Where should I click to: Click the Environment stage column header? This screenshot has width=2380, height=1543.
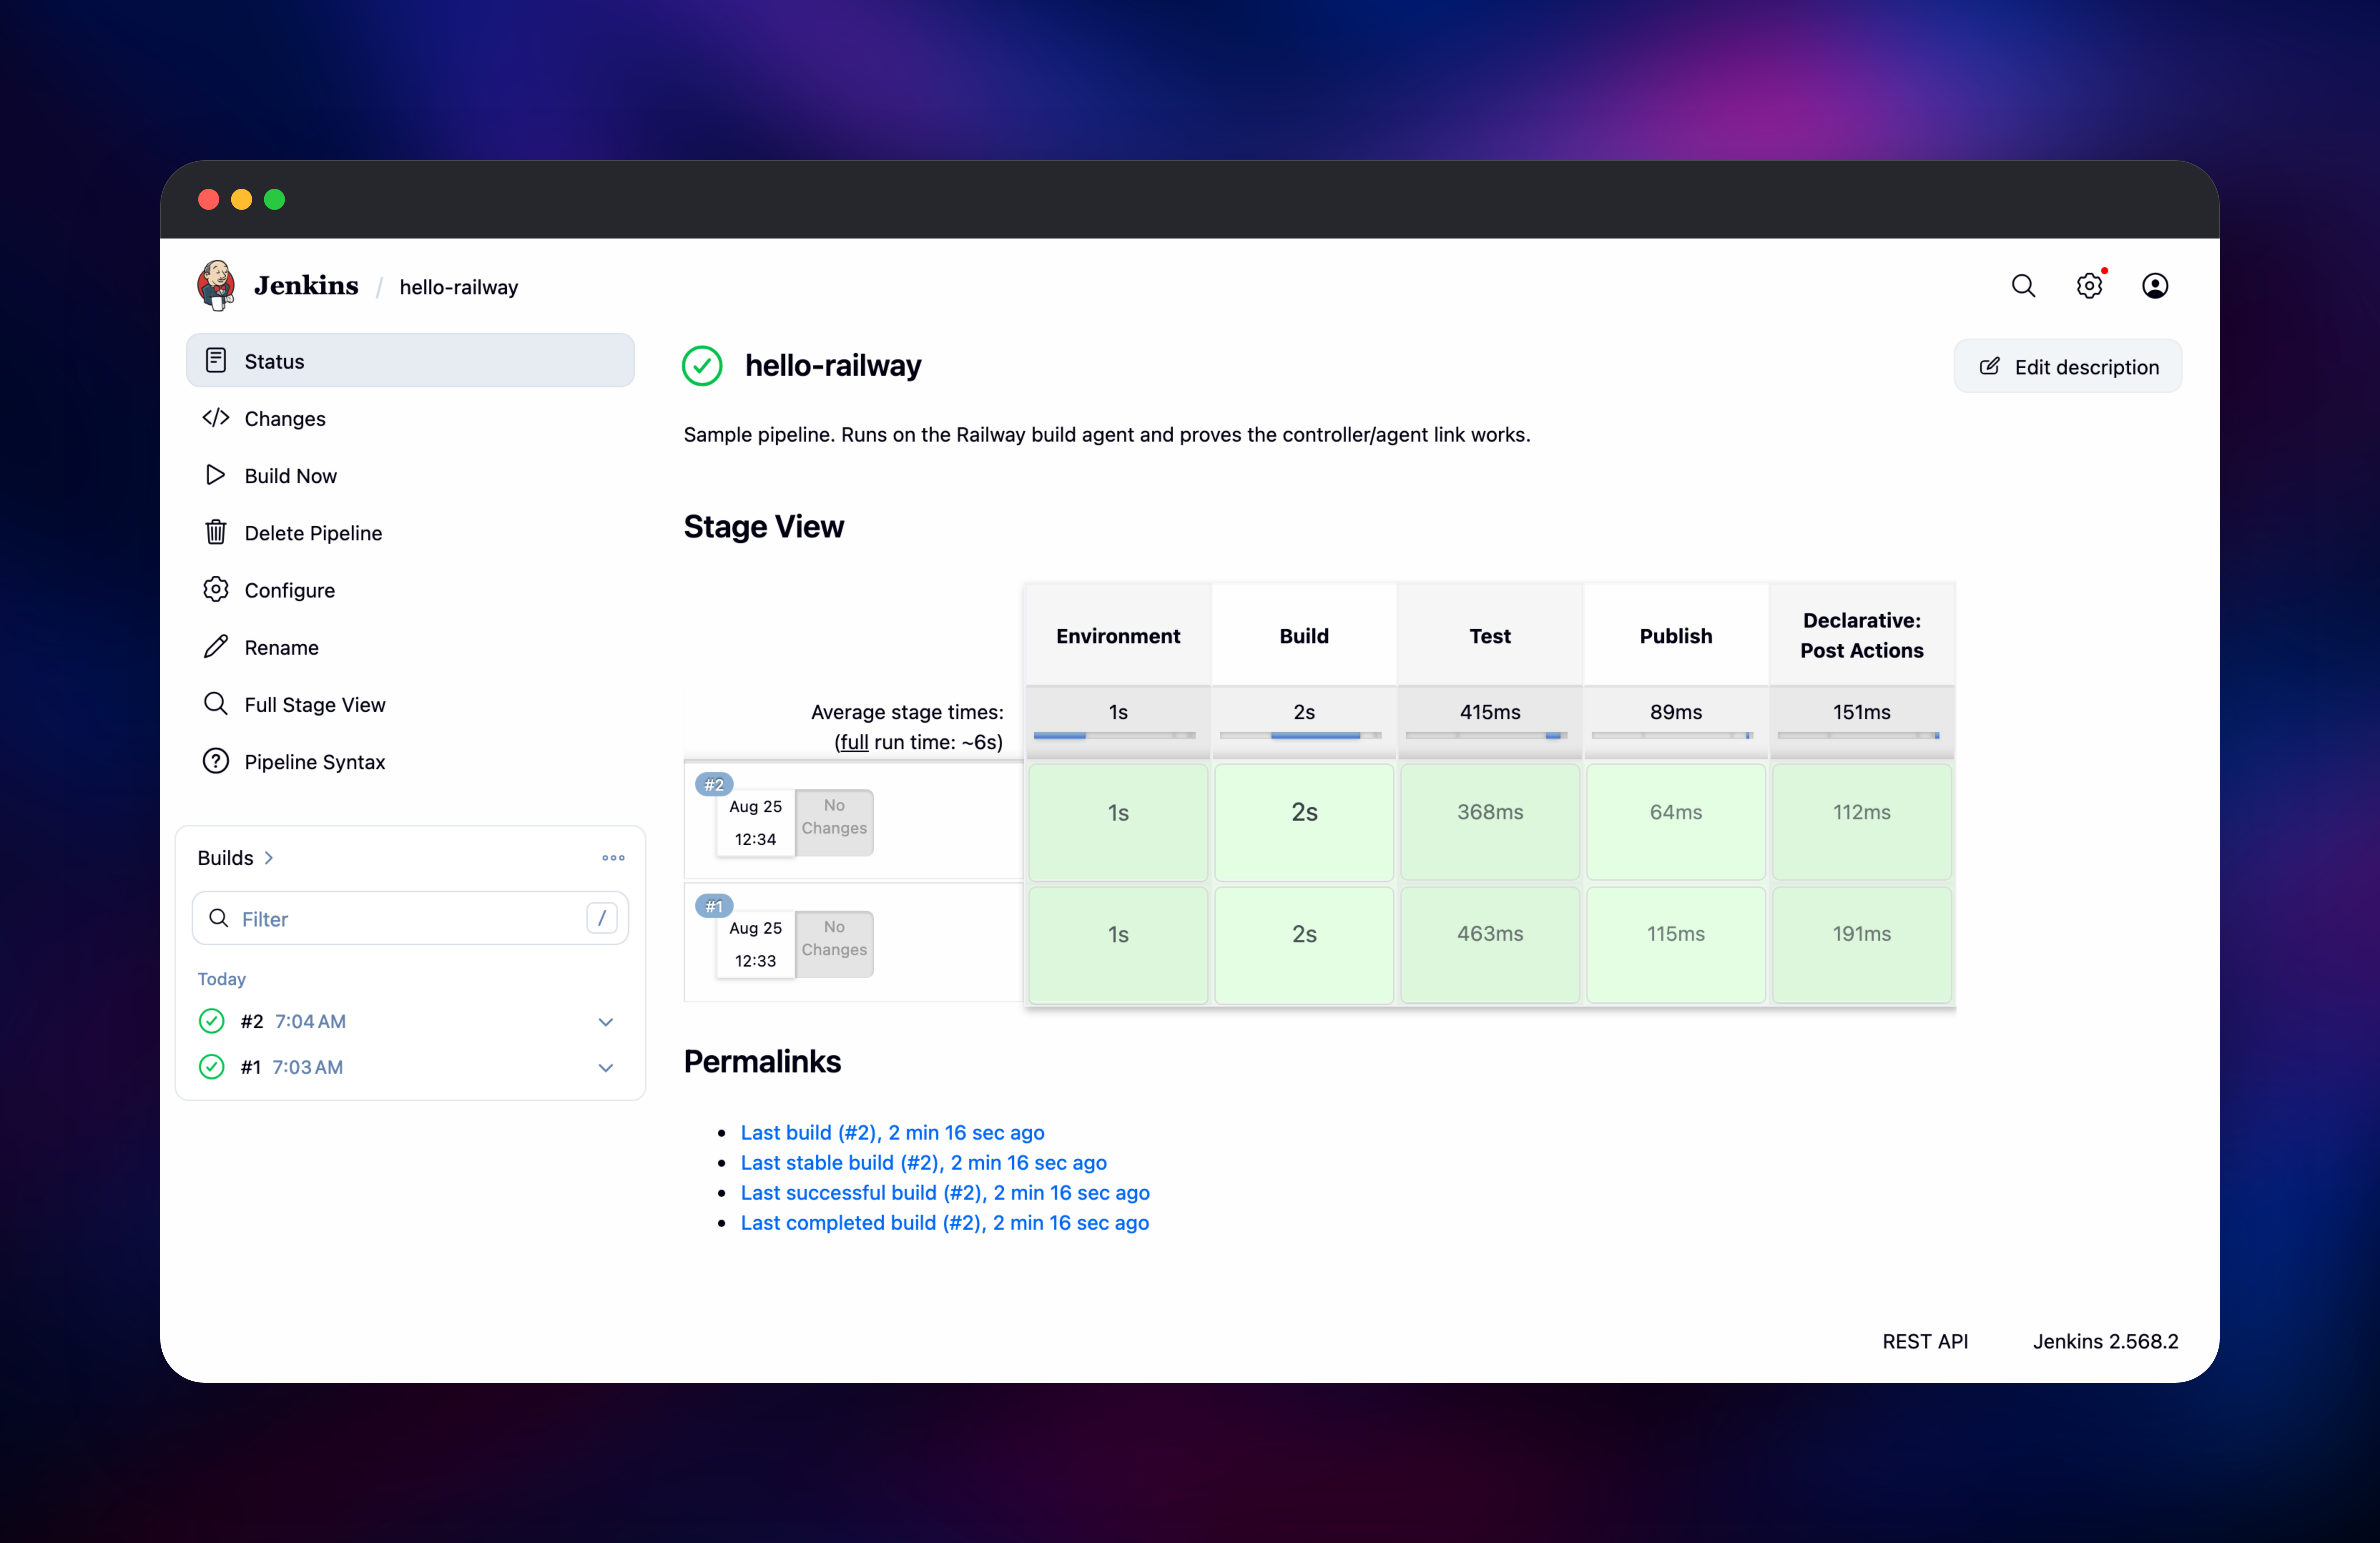(x=1118, y=635)
